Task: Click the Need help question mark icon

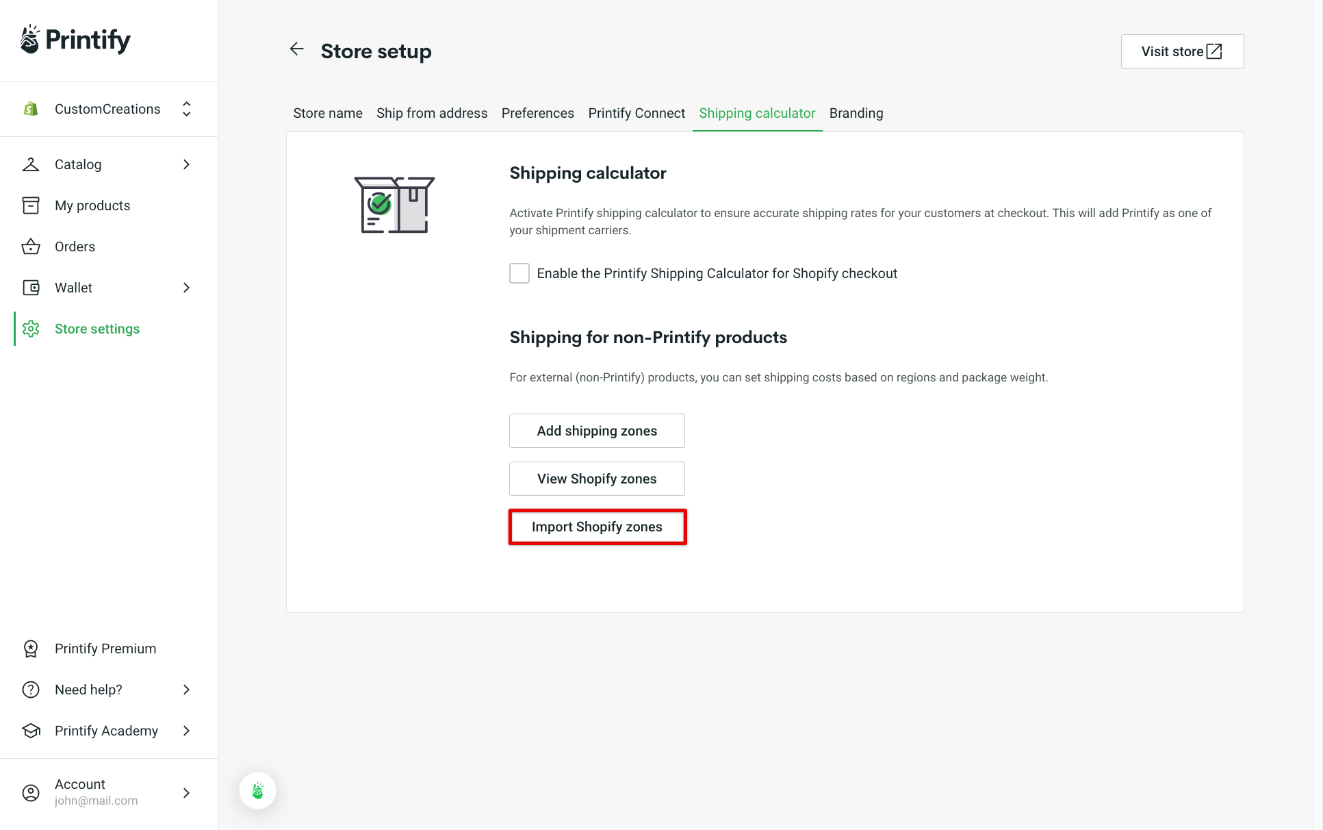Action: (x=31, y=690)
